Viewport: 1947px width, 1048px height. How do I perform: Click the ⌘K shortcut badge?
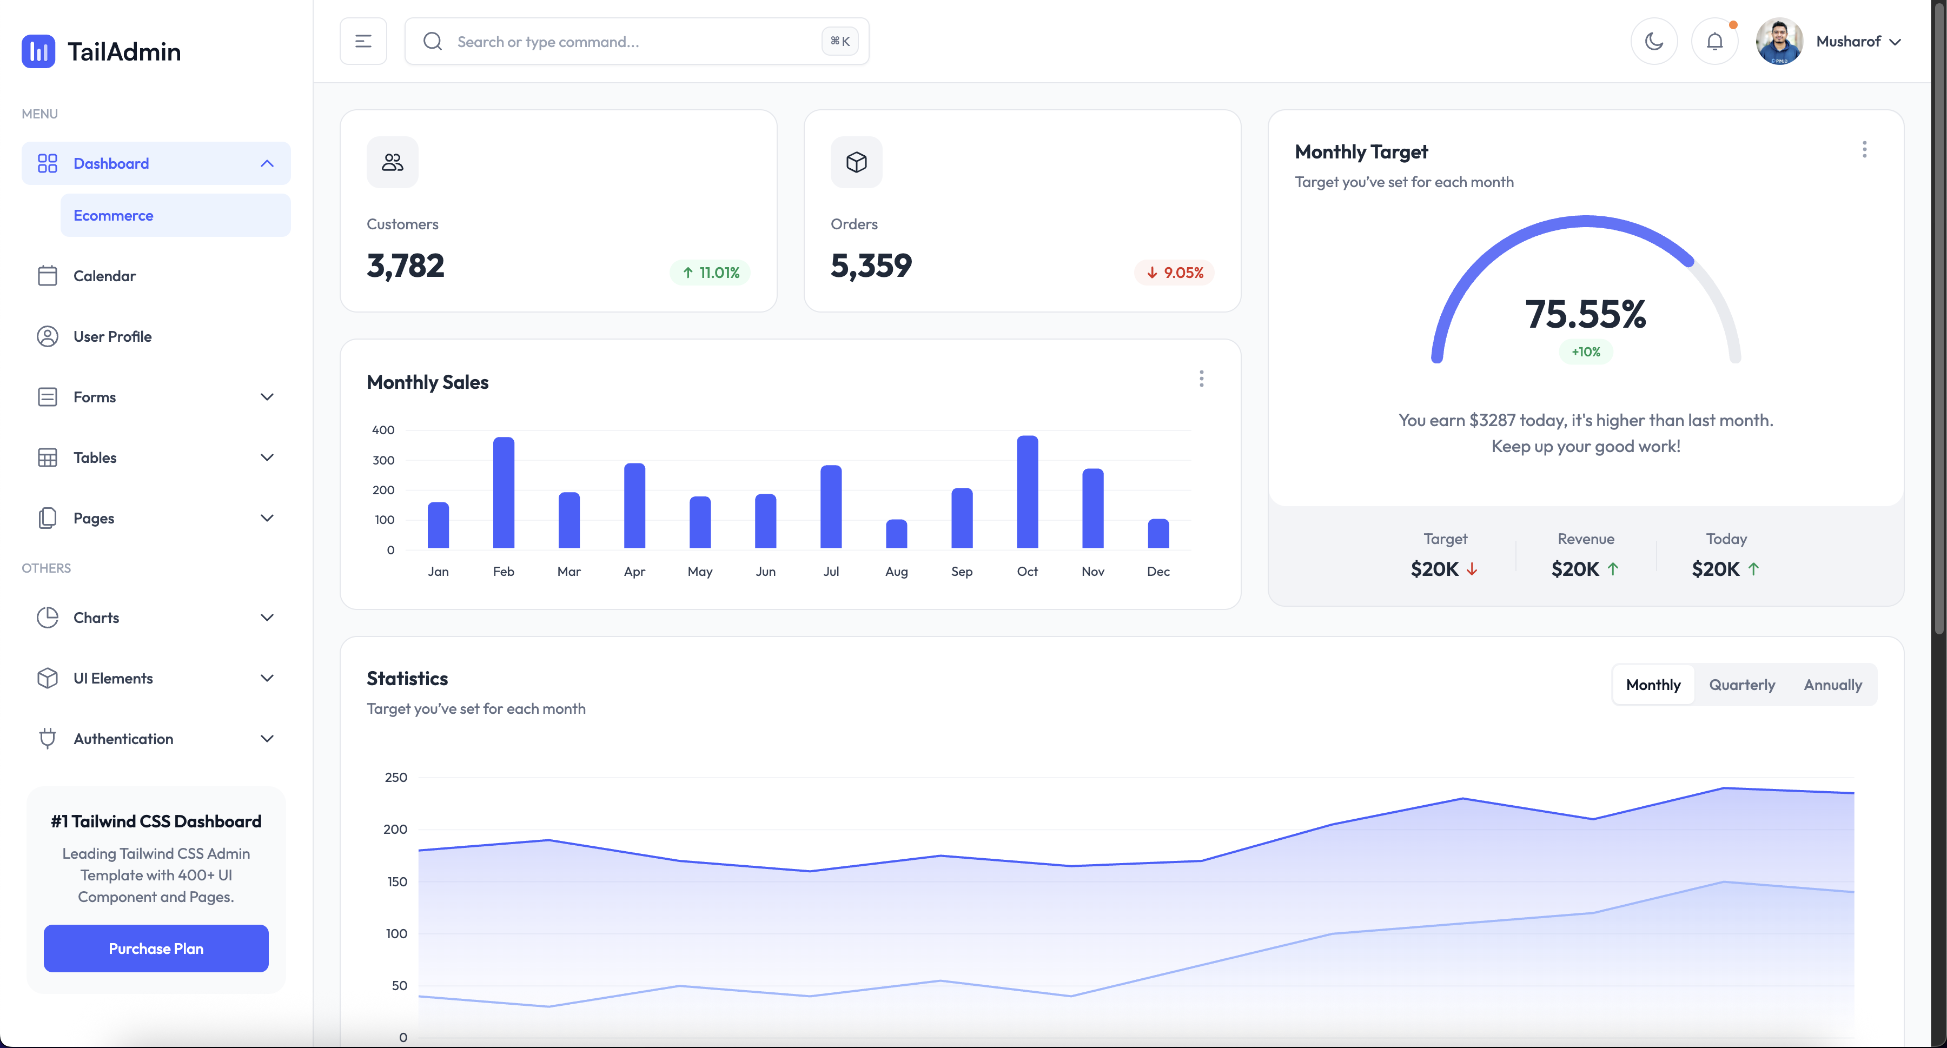point(840,42)
